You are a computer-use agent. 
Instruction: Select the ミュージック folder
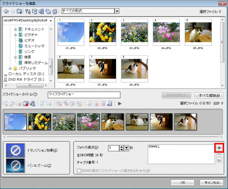(34, 46)
